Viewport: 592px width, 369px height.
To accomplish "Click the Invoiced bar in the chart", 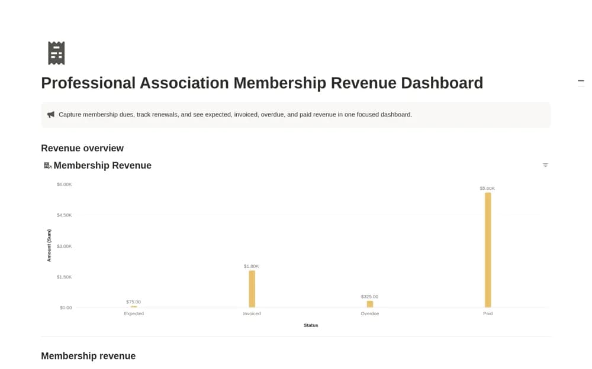I will coord(252,289).
